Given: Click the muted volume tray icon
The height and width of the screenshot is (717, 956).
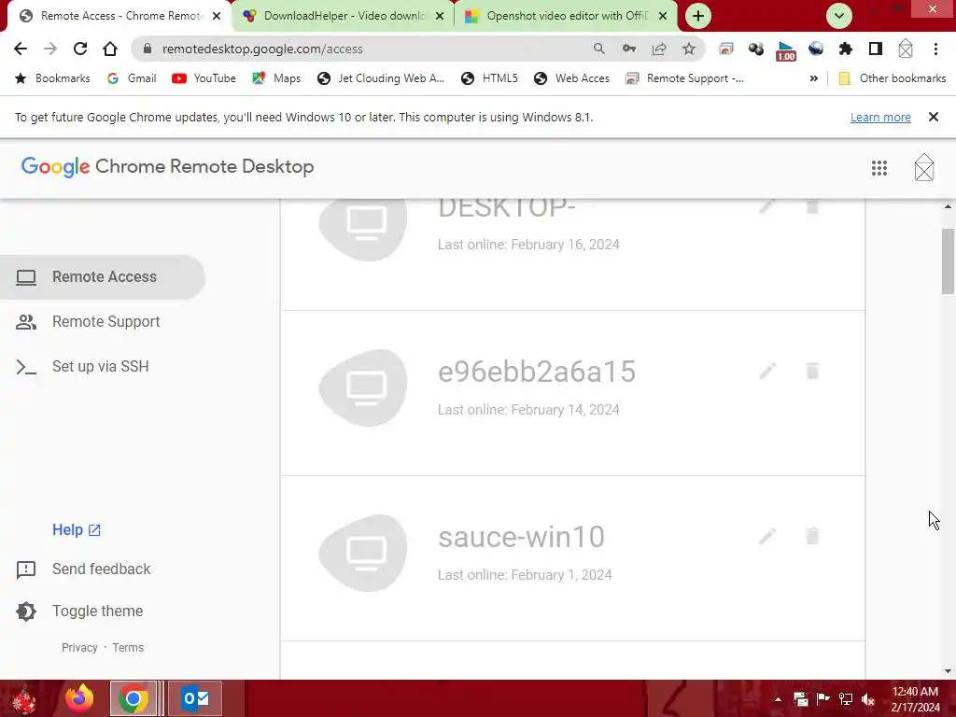Looking at the screenshot, I should click(x=867, y=699).
